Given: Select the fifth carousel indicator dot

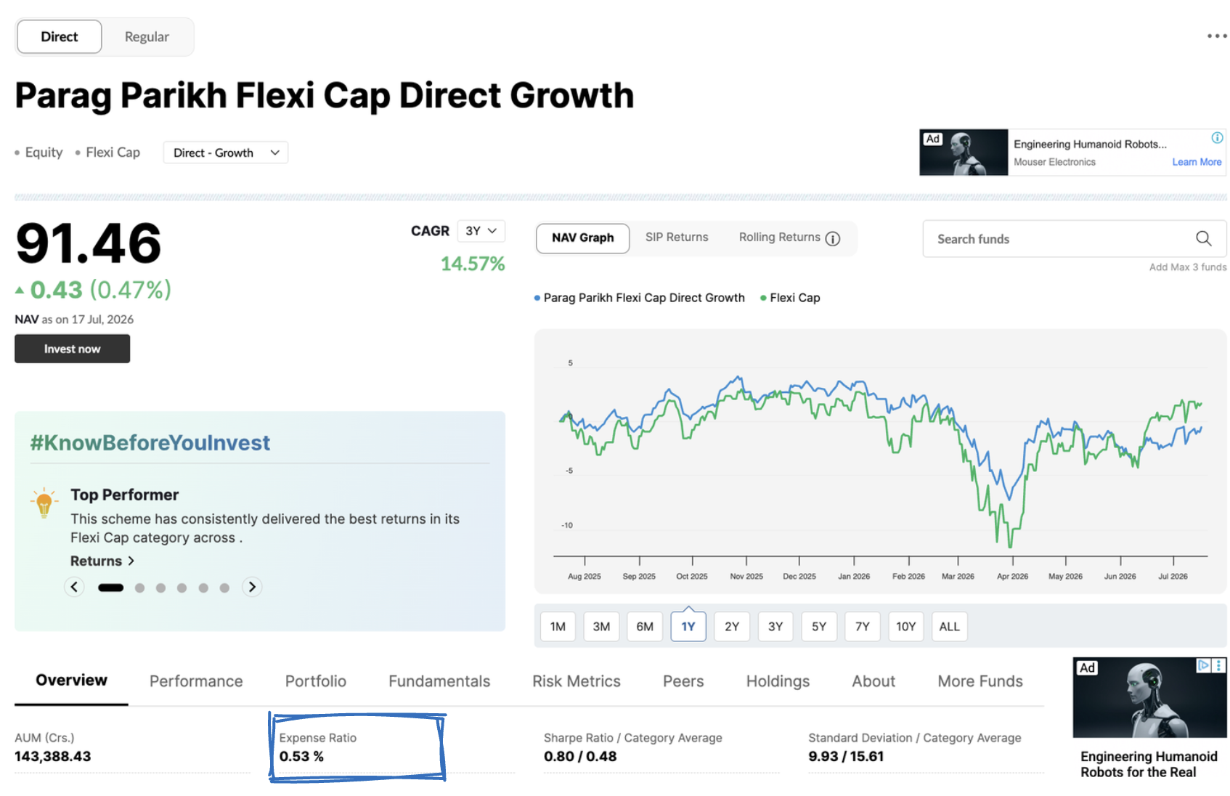Looking at the screenshot, I should [x=203, y=588].
